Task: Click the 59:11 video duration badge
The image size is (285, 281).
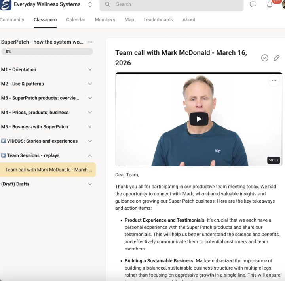Action: click(274, 160)
